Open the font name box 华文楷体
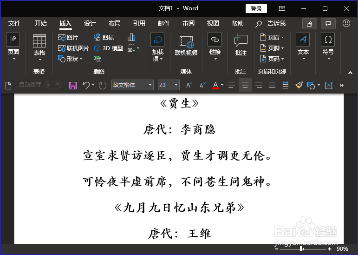The width and height of the screenshot is (358, 255). tap(132, 85)
